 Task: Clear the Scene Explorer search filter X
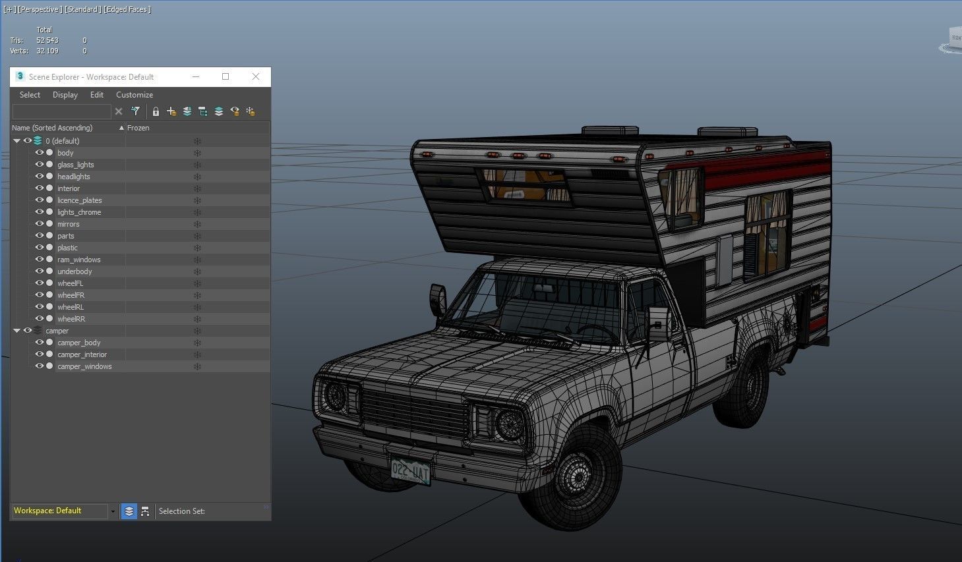pyautogui.click(x=119, y=111)
